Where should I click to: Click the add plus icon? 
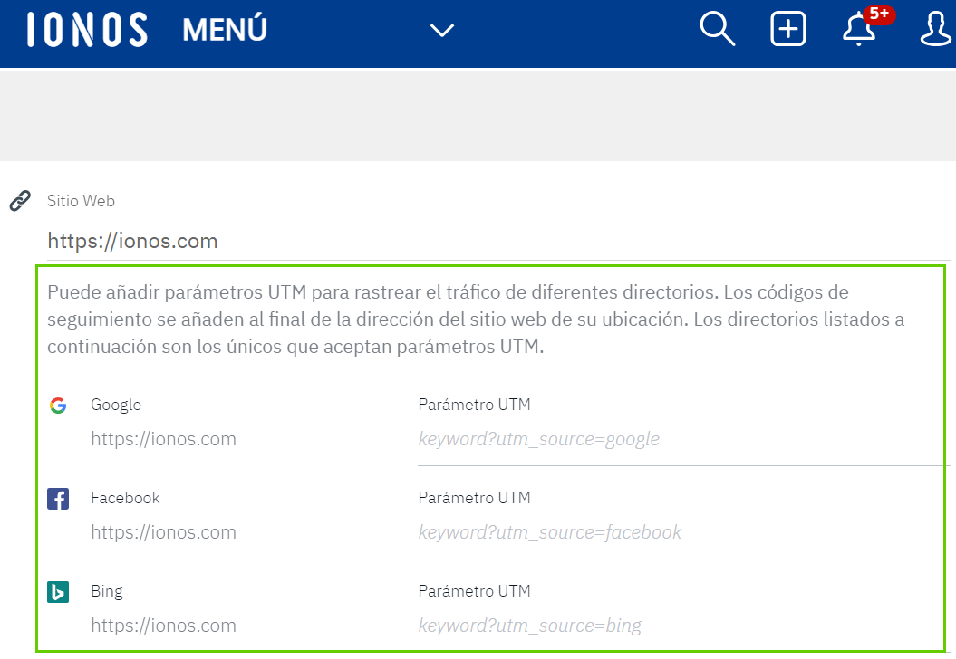click(x=788, y=29)
